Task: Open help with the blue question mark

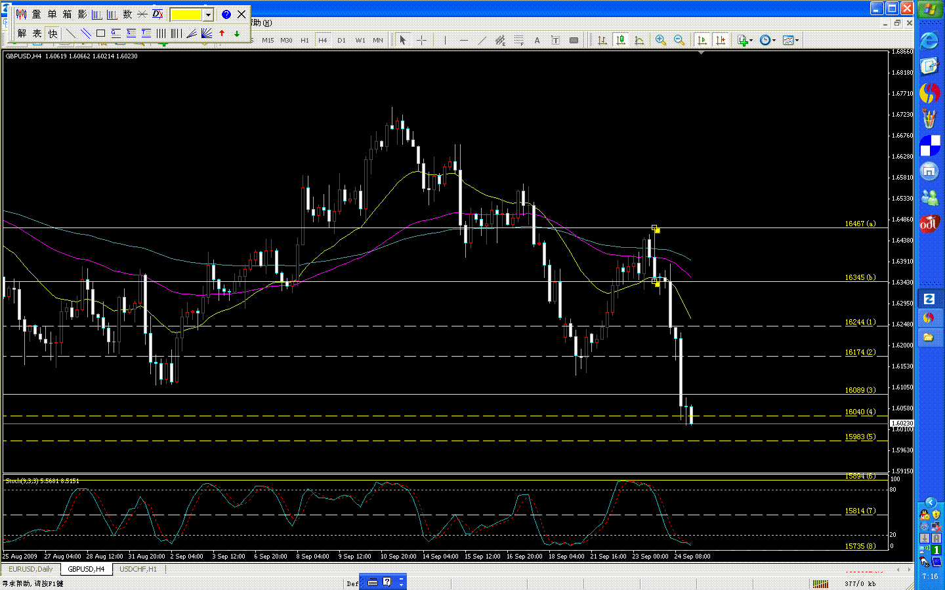Action: coord(226,14)
